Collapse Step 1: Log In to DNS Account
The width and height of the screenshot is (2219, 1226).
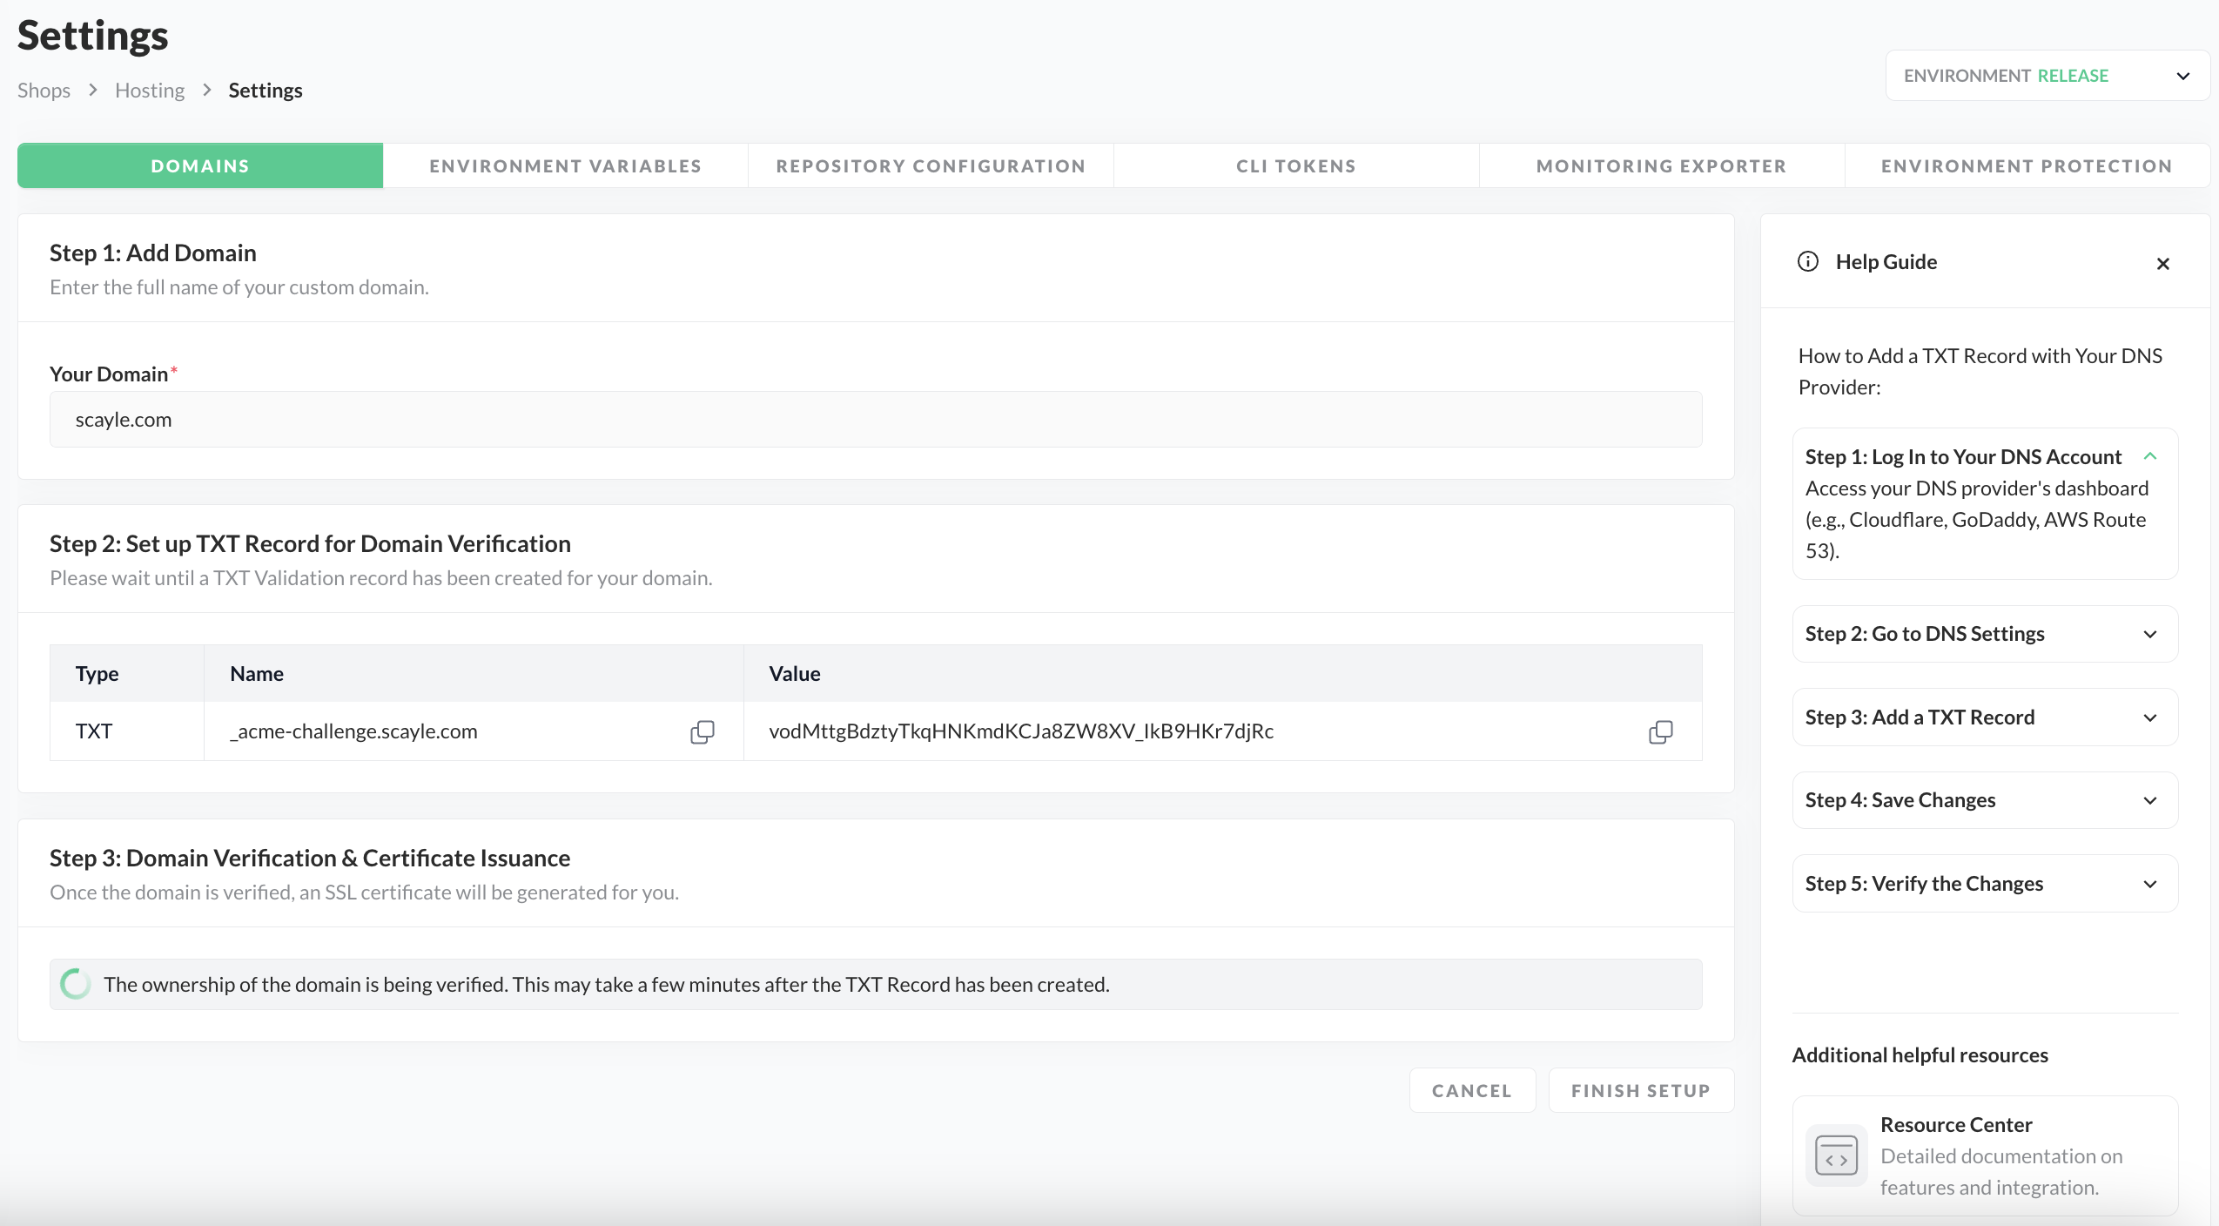2149,456
